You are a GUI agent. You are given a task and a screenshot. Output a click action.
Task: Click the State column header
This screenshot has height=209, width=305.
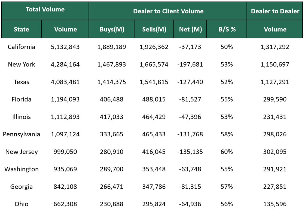(21, 29)
